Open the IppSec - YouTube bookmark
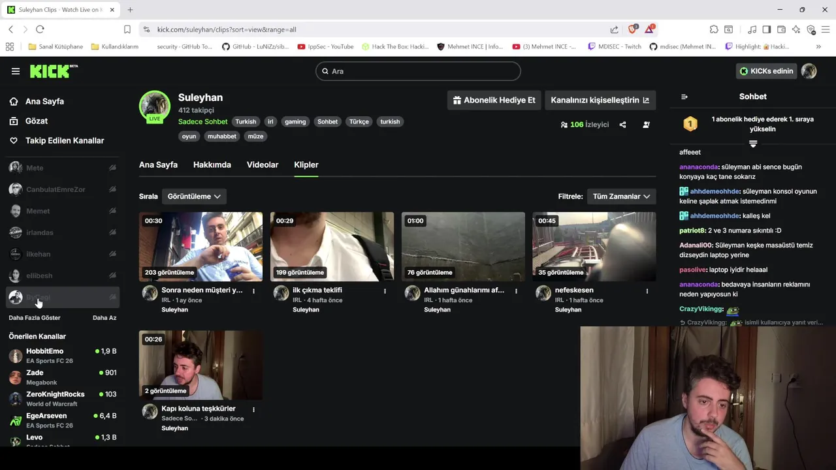 pos(325,46)
